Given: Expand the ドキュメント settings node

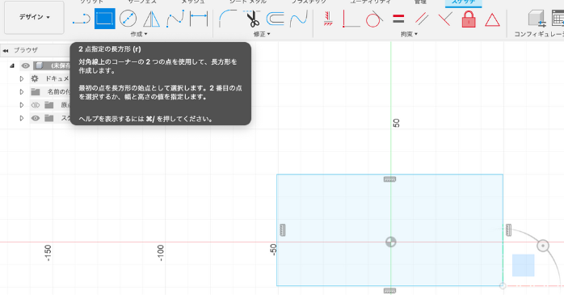Looking at the screenshot, I should click(22, 78).
